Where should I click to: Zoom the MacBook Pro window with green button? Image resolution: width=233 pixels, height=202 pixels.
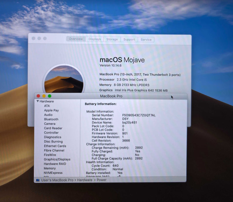tap(50, 96)
